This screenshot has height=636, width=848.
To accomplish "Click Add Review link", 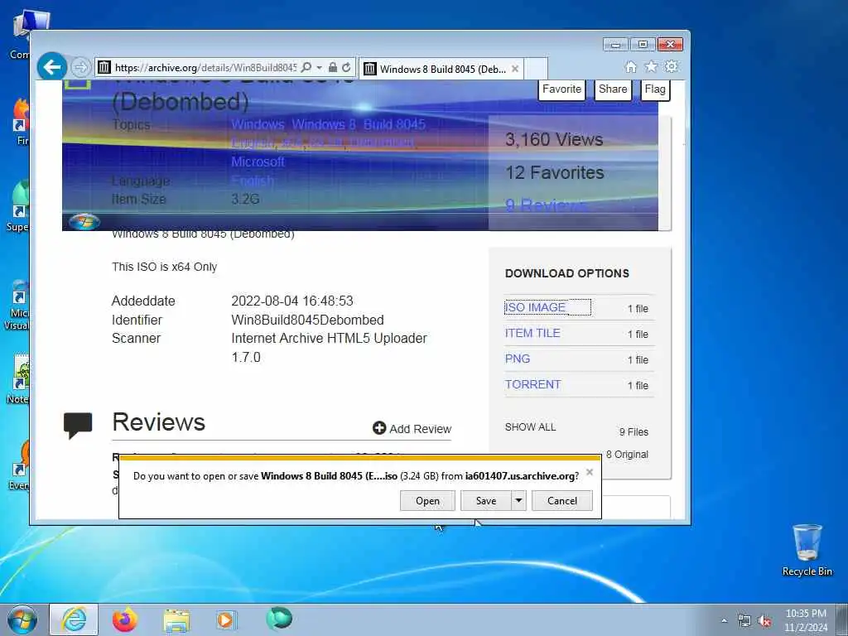I will coord(412,429).
